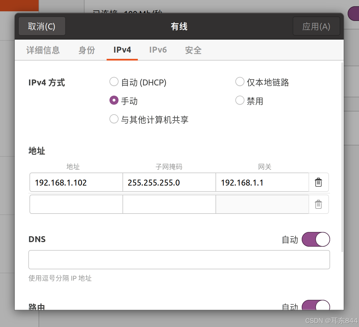The height and width of the screenshot is (327, 359).
Task: Click the gateway field 192.168.1.1
Action: pyautogui.click(x=262, y=182)
